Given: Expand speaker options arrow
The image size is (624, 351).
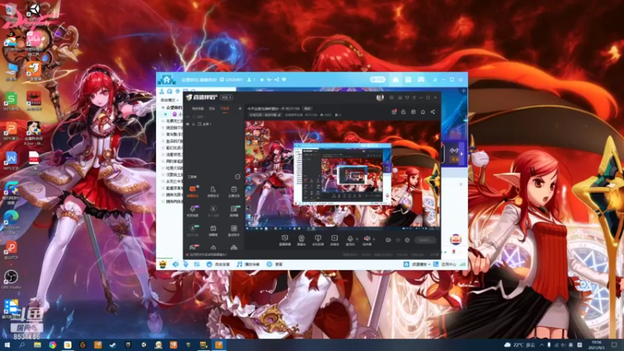Looking at the screenshot, I should (374, 239).
